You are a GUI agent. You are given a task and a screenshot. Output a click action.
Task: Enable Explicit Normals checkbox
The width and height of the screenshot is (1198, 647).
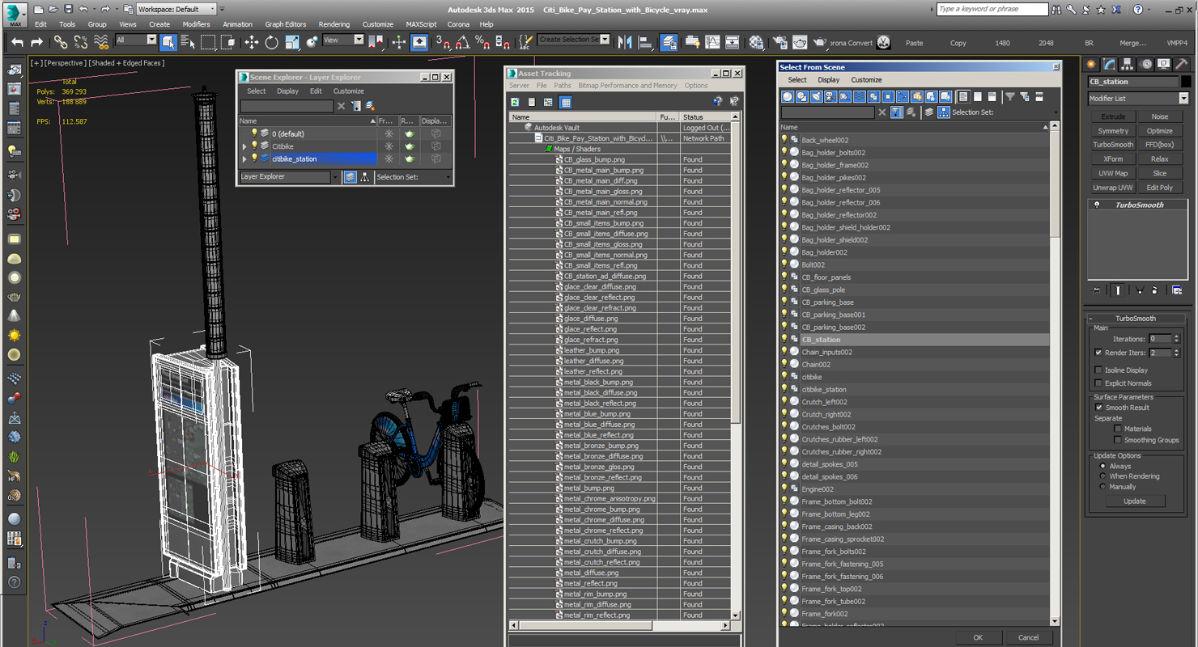1098,383
